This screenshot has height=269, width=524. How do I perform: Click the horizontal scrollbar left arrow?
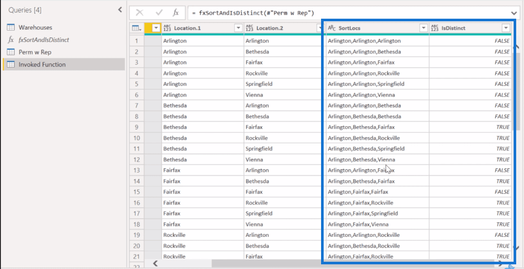coord(155,263)
